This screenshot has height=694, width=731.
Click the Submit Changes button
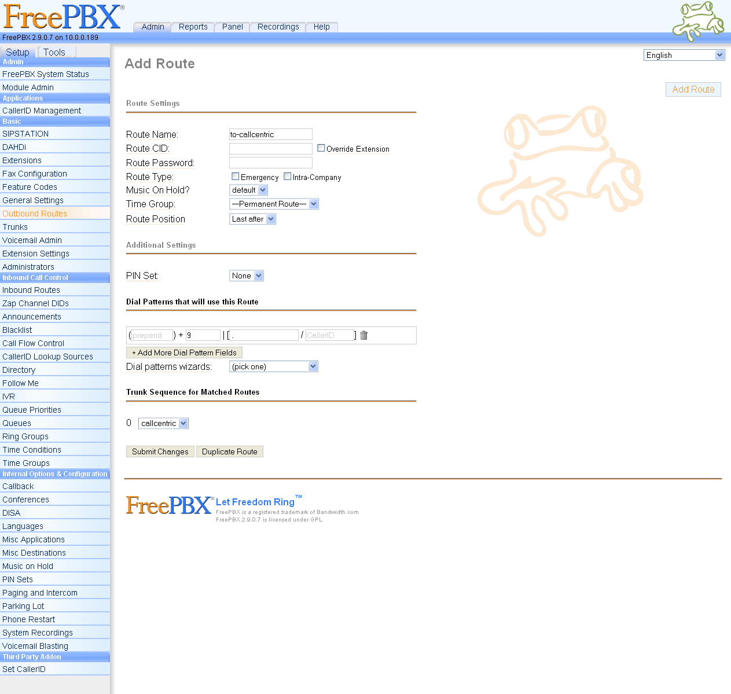160,451
